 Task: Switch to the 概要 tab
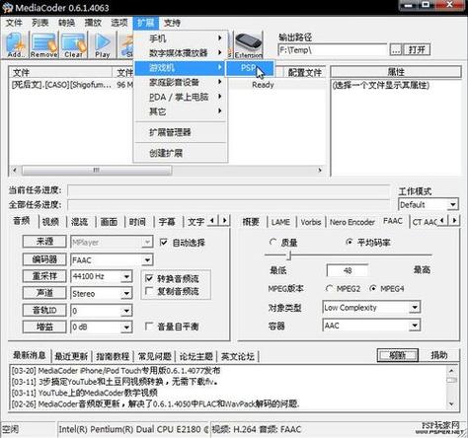tap(251, 222)
